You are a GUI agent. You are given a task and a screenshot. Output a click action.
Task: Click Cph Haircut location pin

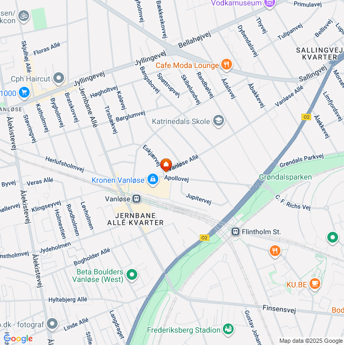(59, 78)
